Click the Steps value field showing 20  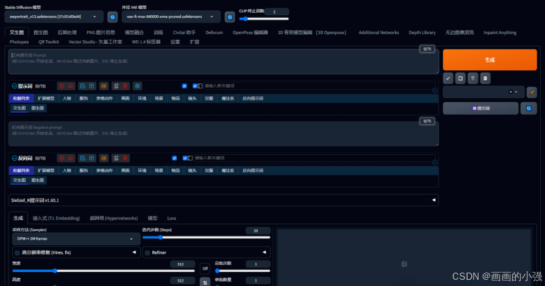(x=257, y=231)
